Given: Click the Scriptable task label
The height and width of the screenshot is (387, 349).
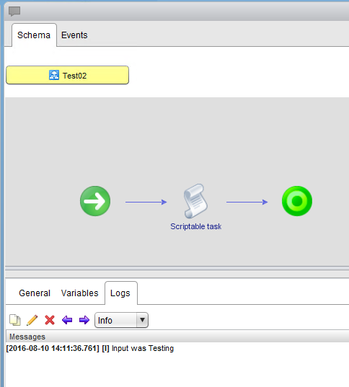Looking at the screenshot, I should pyautogui.click(x=196, y=226).
